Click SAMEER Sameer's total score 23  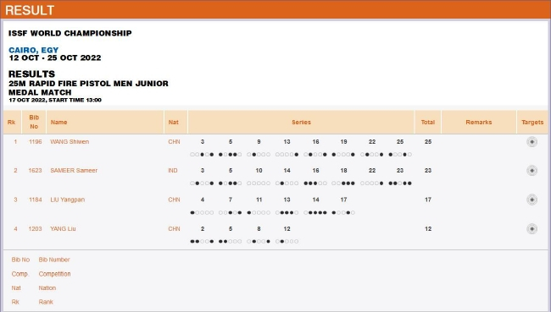point(428,170)
